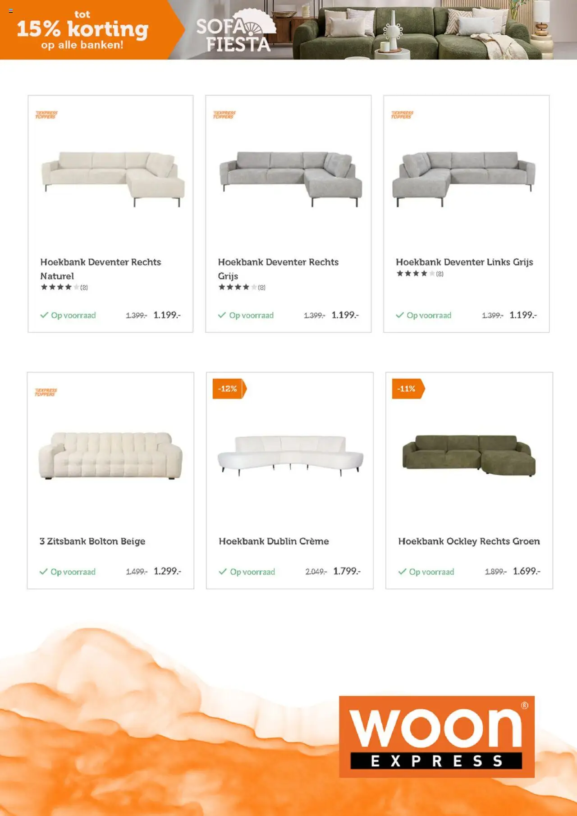This screenshot has height=816, width=577.
Task: Click the Express Toppers badge on Deventer Links Grijs
Action: click(x=402, y=115)
